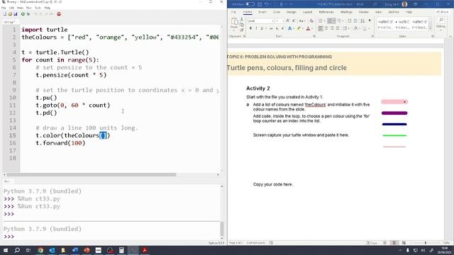The image size is (454, 255).
Task: Click red Font Color A icon
Action: [x=308, y=28]
